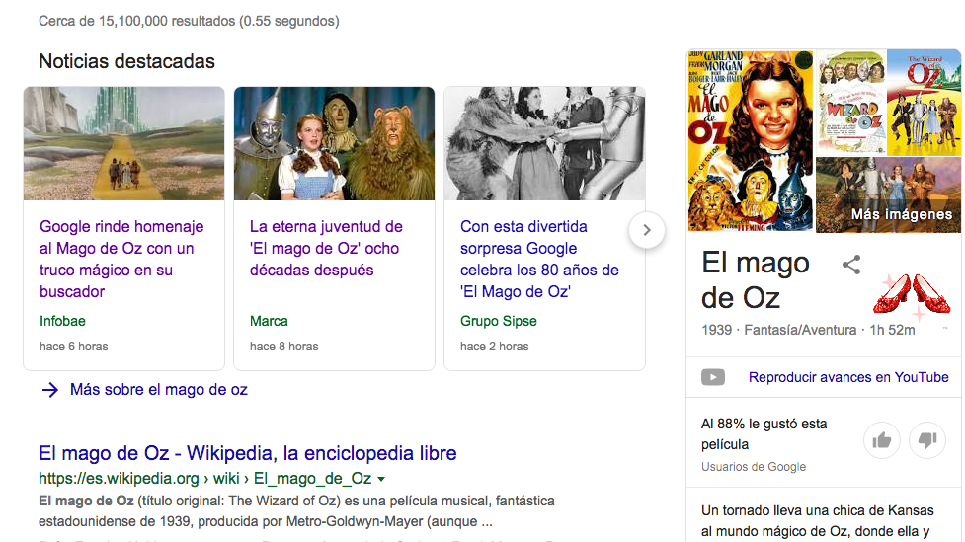
Task: Click the ruby red slippers icon
Action: click(x=913, y=295)
